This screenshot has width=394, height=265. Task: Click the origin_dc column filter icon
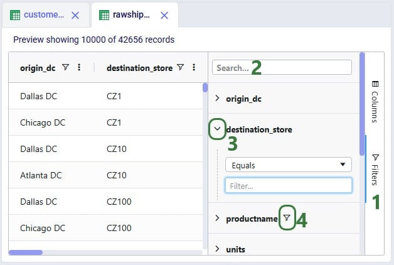point(66,68)
